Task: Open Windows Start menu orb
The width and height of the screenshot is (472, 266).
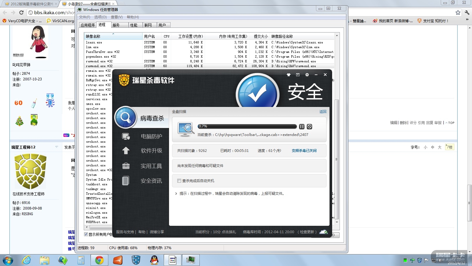Action: click(8, 260)
